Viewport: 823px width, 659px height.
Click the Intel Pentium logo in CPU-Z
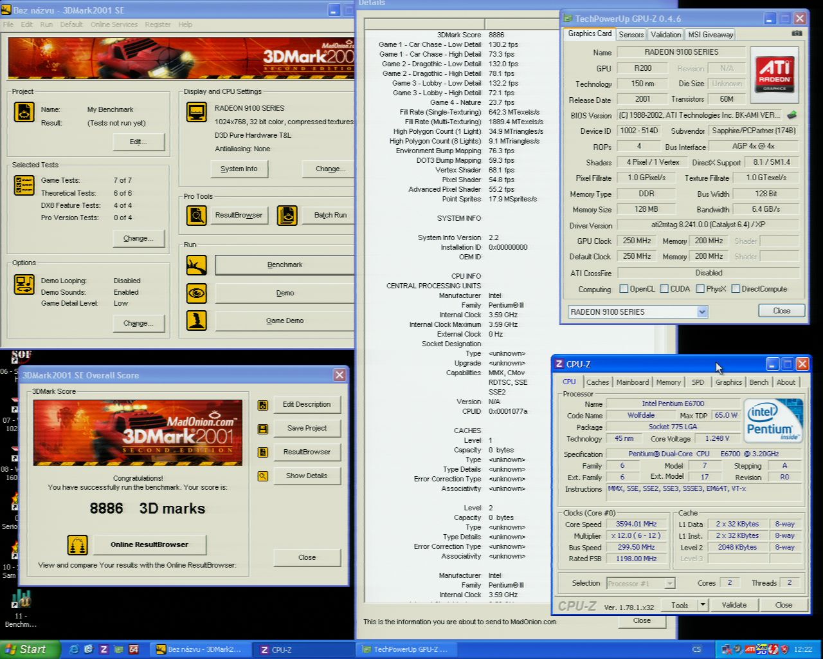tap(773, 421)
